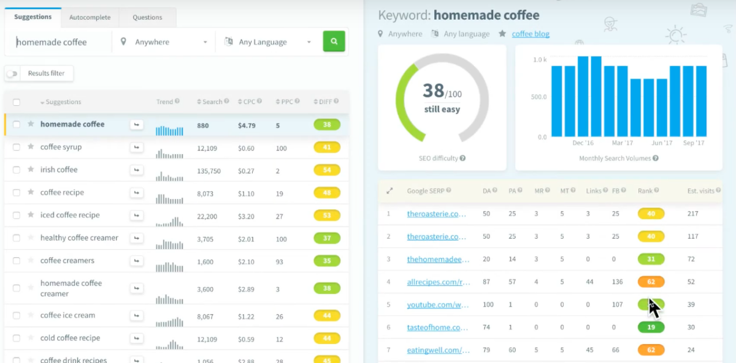Click the arrow icon beside "coffee syrup"
736x363 pixels.
136,147
